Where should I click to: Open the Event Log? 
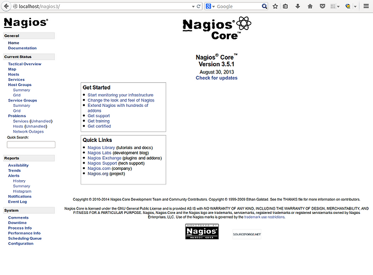coord(18,202)
